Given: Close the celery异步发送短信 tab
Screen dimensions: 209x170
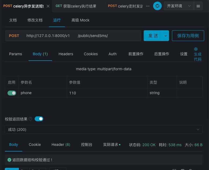Looking at the screenshot, I should point(48,6).
